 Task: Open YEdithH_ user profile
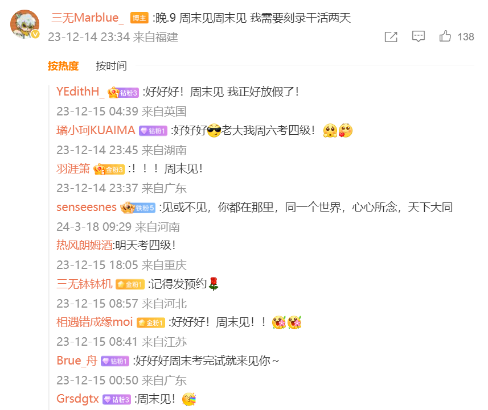80,92
